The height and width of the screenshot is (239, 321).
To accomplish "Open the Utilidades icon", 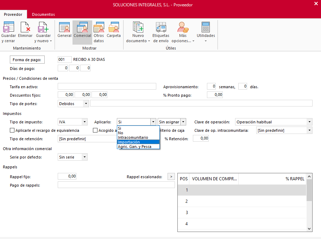I will [x=206, y=27].
